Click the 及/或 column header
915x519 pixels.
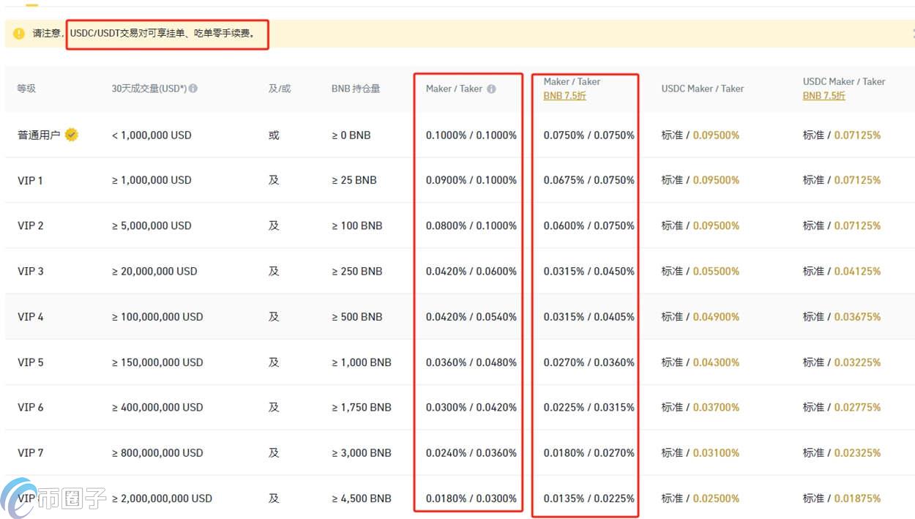click(x=279, y=89)
